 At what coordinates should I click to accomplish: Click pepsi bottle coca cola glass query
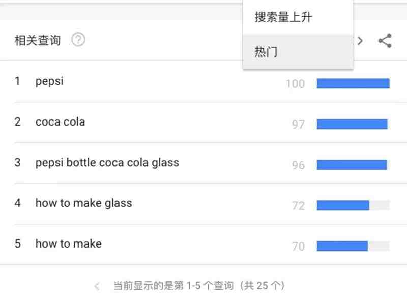[107, 163]
